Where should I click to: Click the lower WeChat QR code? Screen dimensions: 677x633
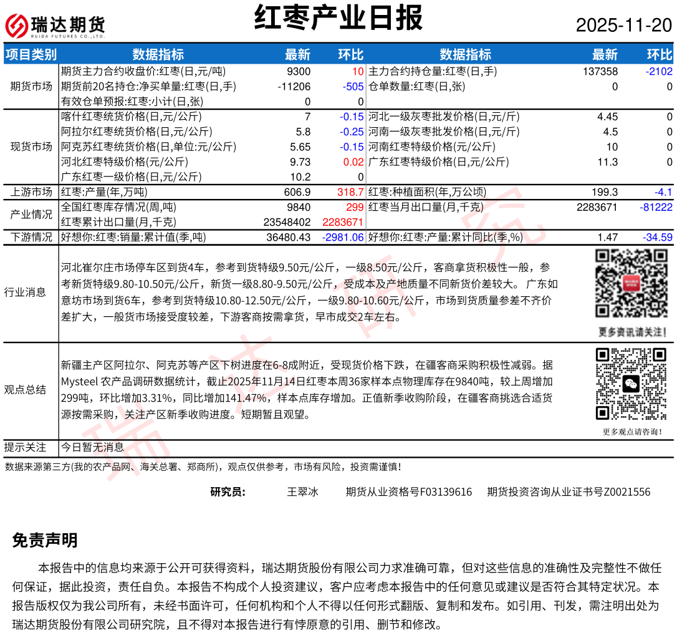tap(631, 384)
